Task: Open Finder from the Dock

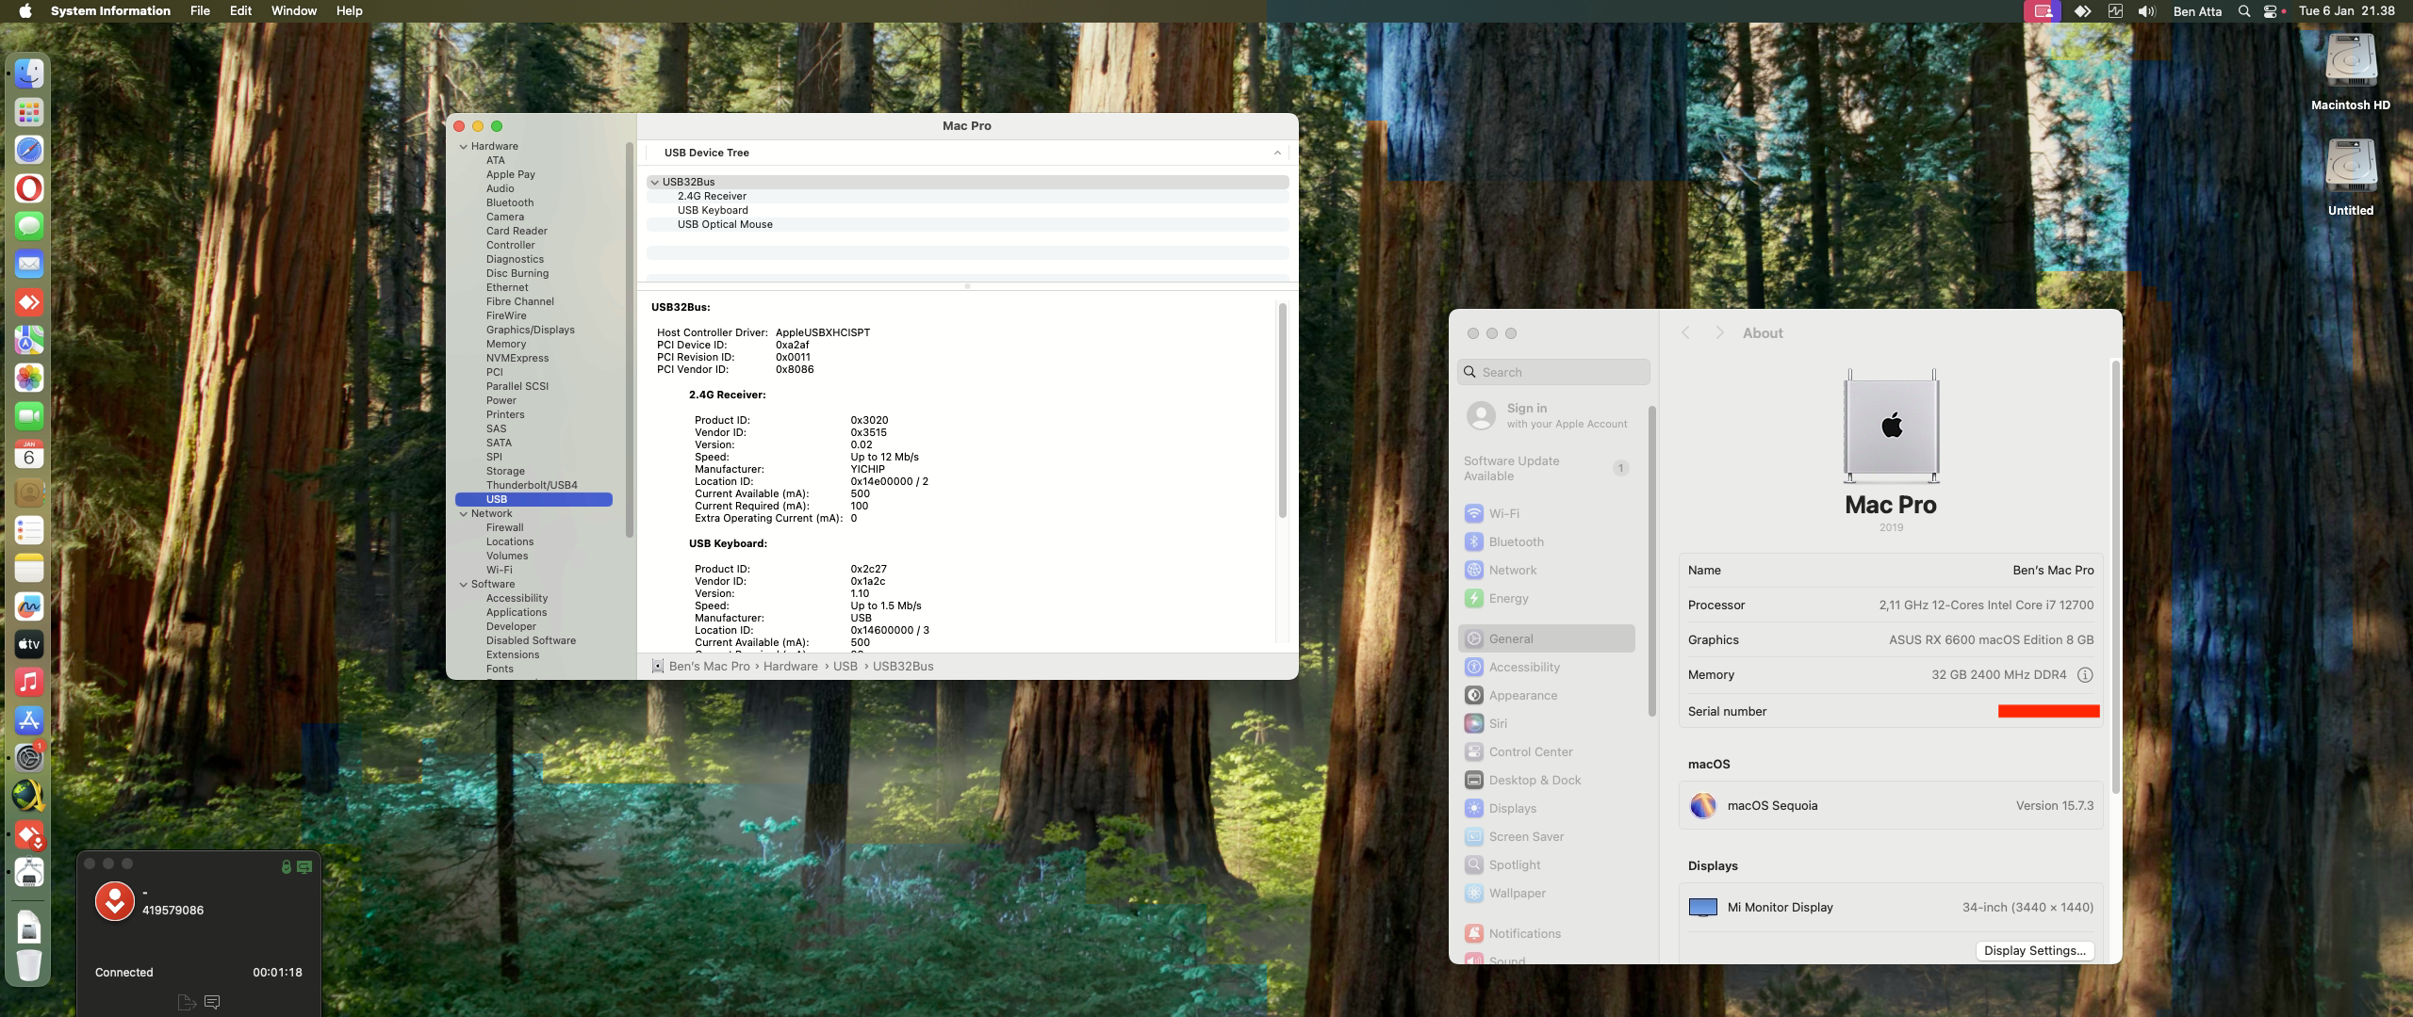Action: point(29,73)
